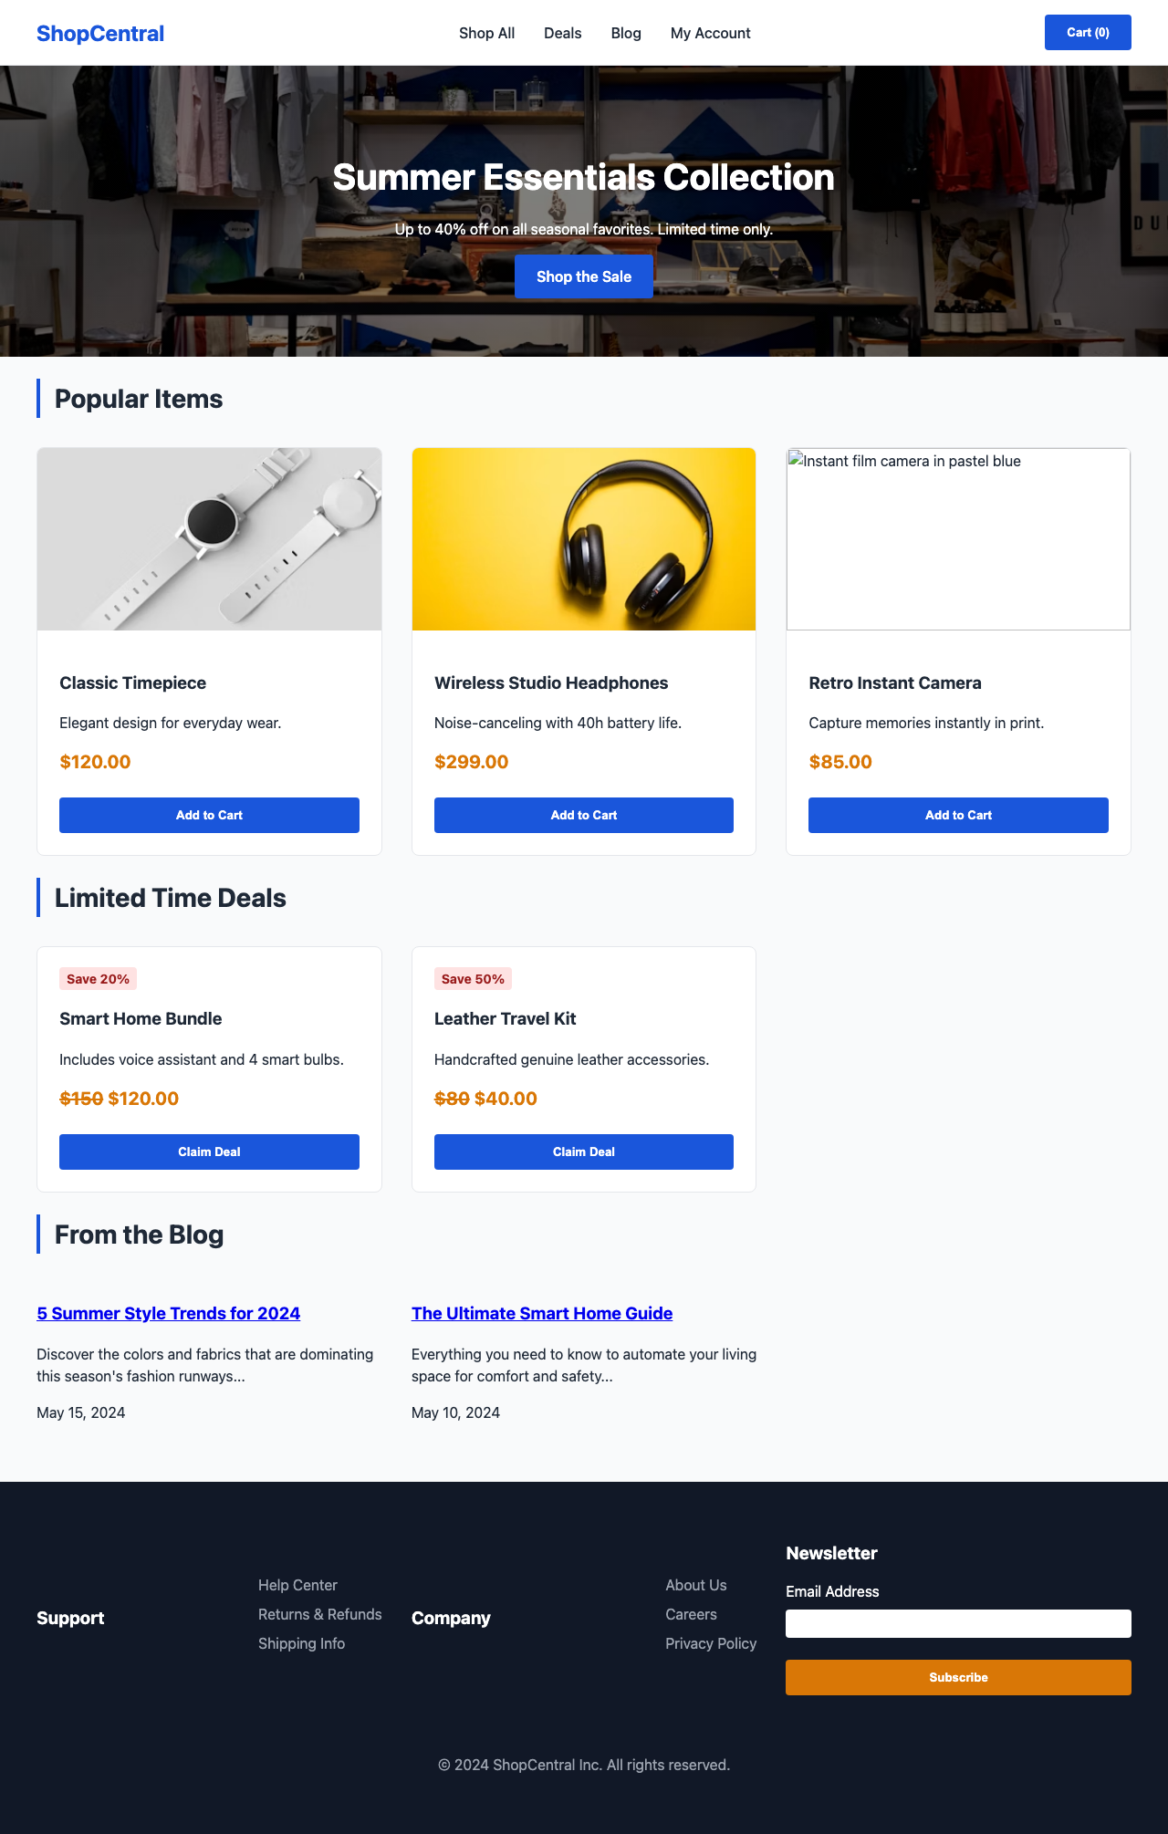Add the Retro Instant Camera to cart

click(957, 815)
